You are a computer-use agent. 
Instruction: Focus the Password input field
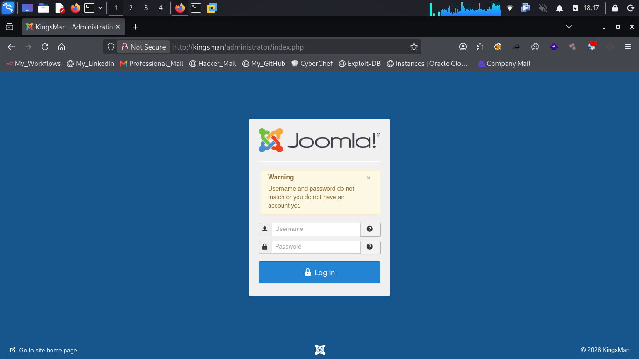click(316, 247)
